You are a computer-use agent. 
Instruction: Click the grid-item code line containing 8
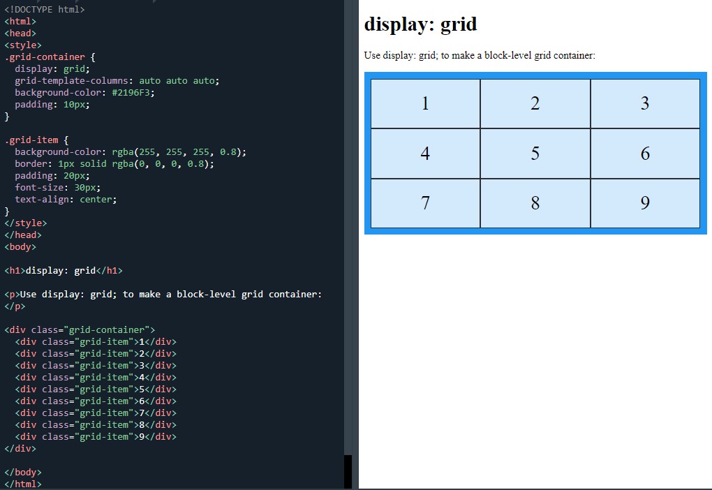click(x=96, y=424)
